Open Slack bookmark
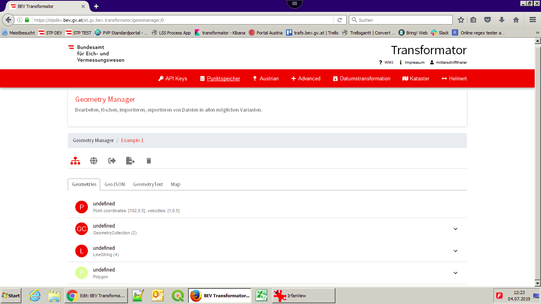The width and height of the screenshot is (541, 304). (440, 33)
